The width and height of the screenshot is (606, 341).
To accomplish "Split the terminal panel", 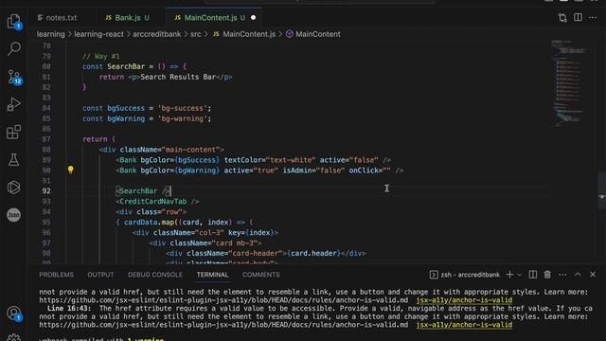I will (x=532, y=275).
